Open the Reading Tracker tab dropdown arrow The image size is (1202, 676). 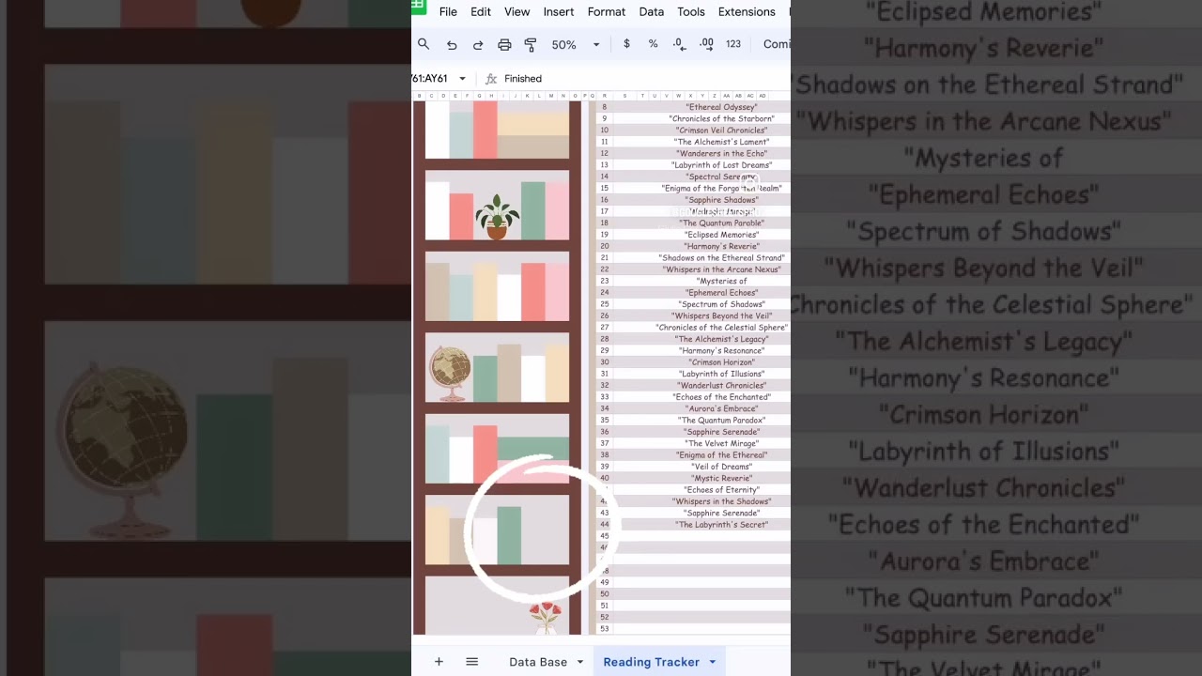point(713,662)
